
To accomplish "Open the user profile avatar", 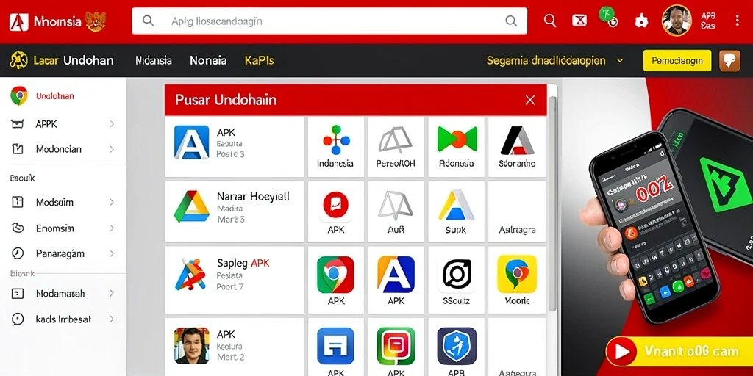I will click(x=677, y=20).
